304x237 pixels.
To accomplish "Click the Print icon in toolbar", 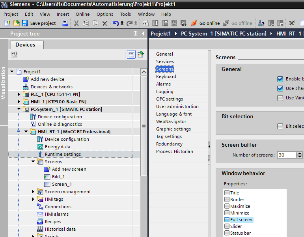I will (65, 23).
